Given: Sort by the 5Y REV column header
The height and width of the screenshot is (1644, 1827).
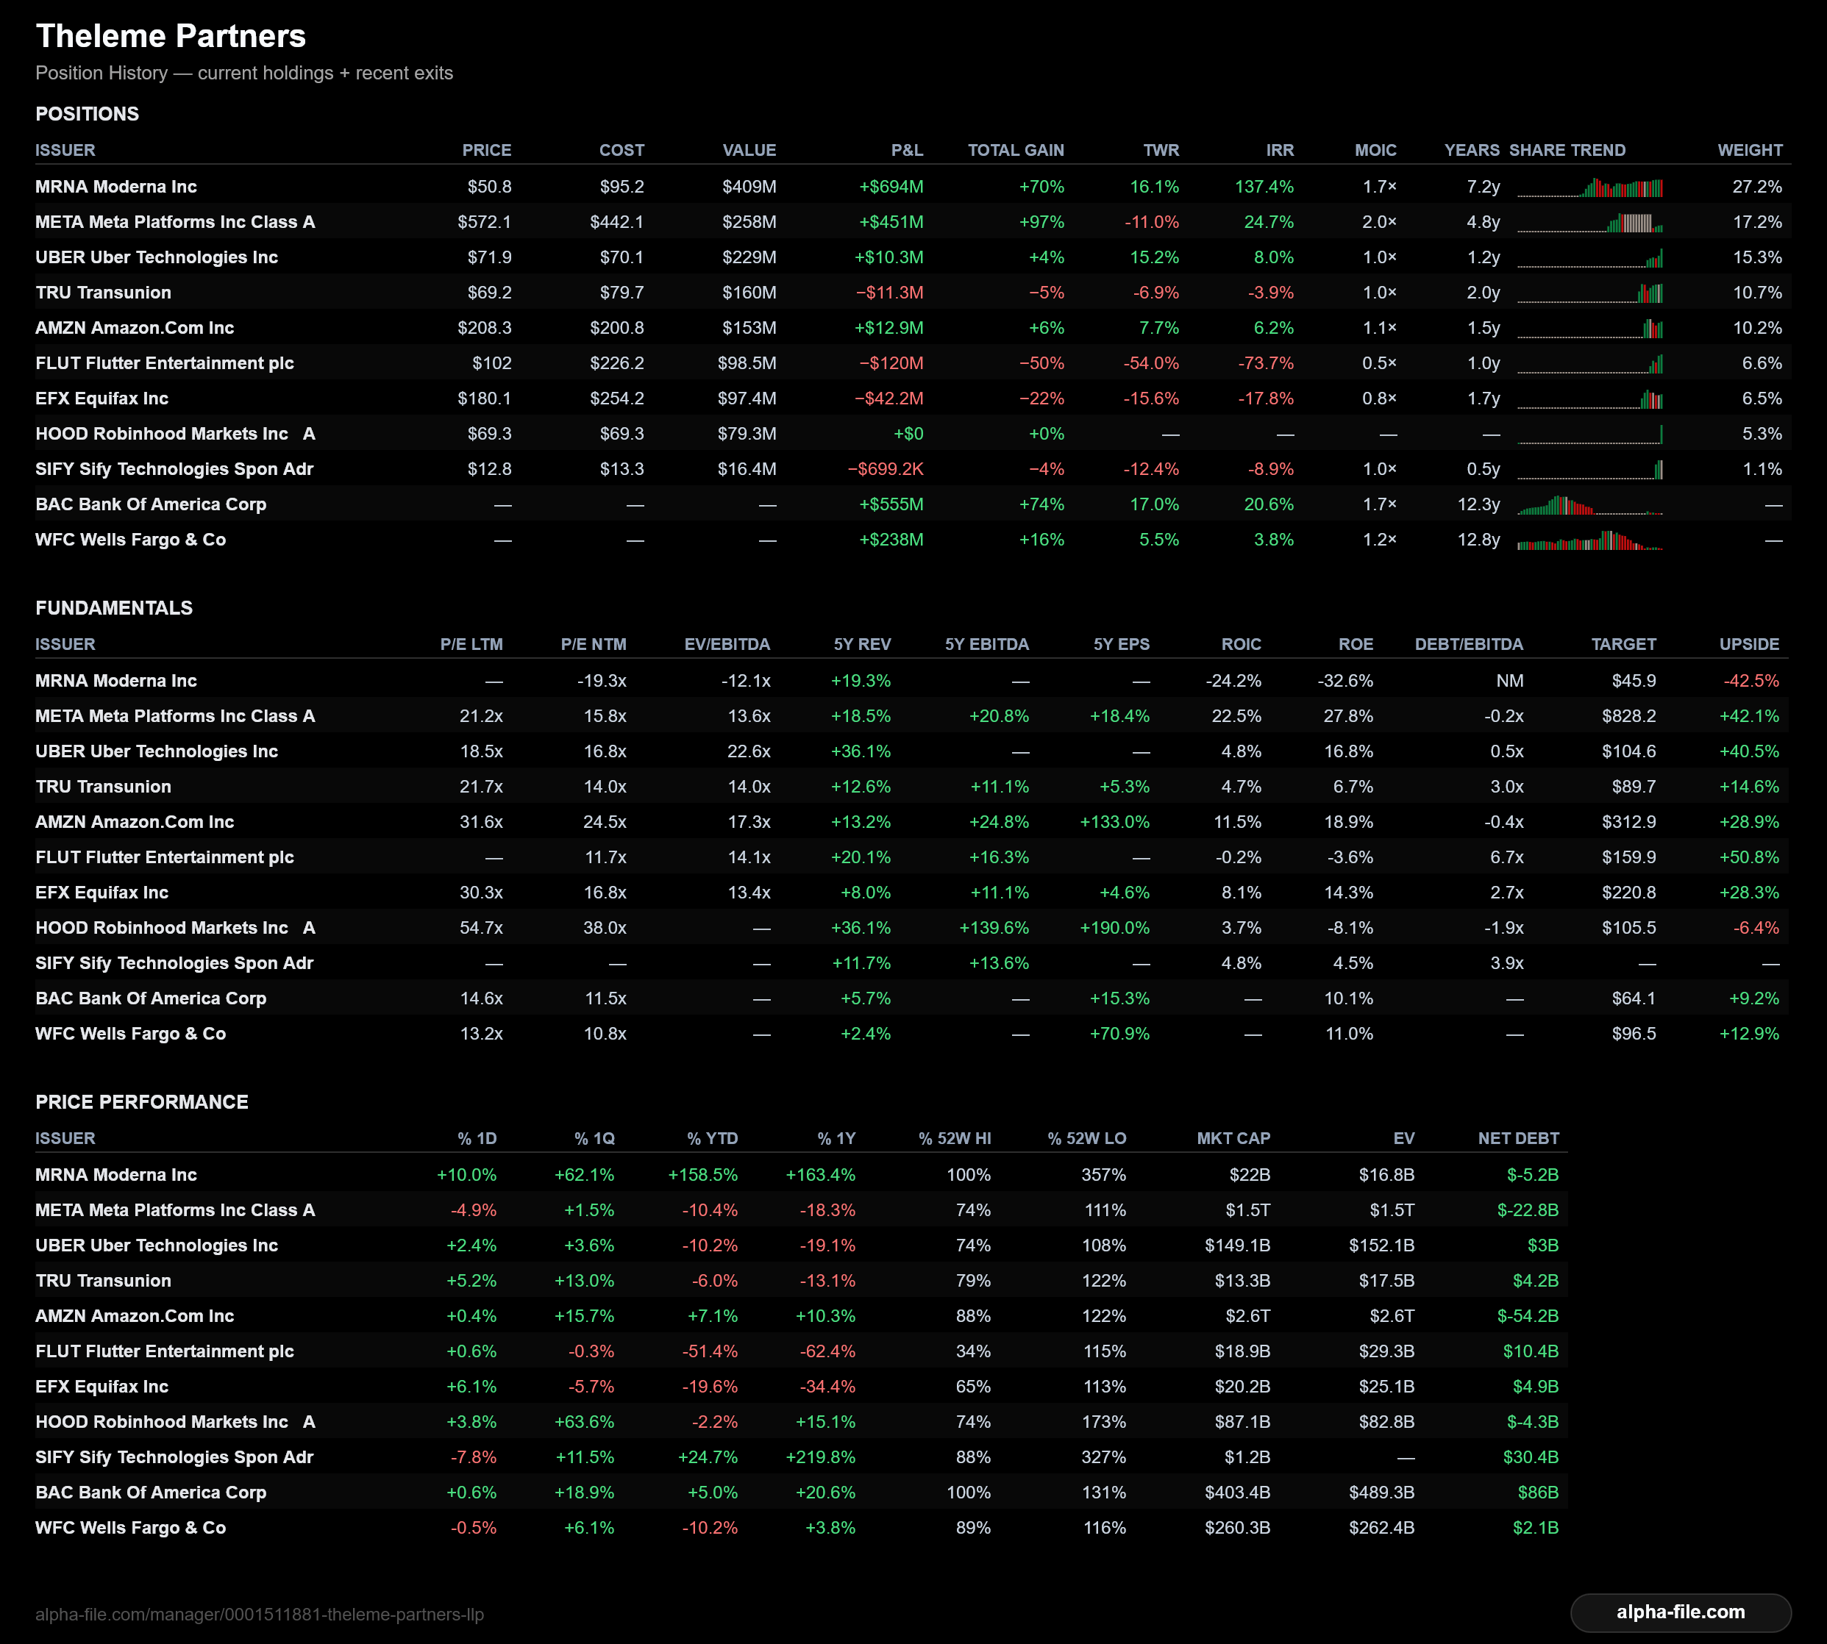Looking at the screenshot, I should pyautogui.click(x=862, y=644).
